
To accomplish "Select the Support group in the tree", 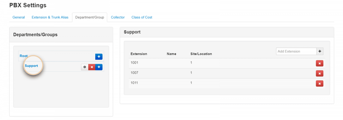I will click(31, 66).
